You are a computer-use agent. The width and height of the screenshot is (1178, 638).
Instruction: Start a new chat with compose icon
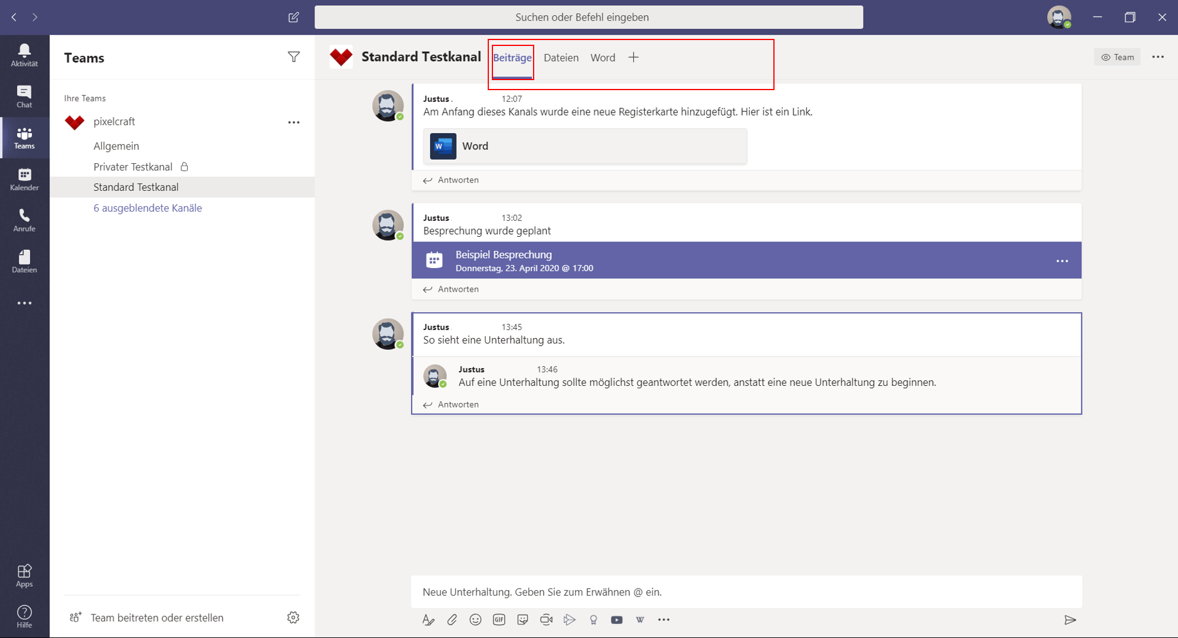point(293,17)
